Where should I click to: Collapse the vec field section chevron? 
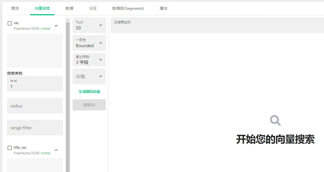coord(56,26)
